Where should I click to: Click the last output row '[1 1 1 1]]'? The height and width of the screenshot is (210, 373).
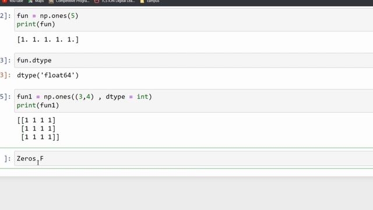(40, 137)
